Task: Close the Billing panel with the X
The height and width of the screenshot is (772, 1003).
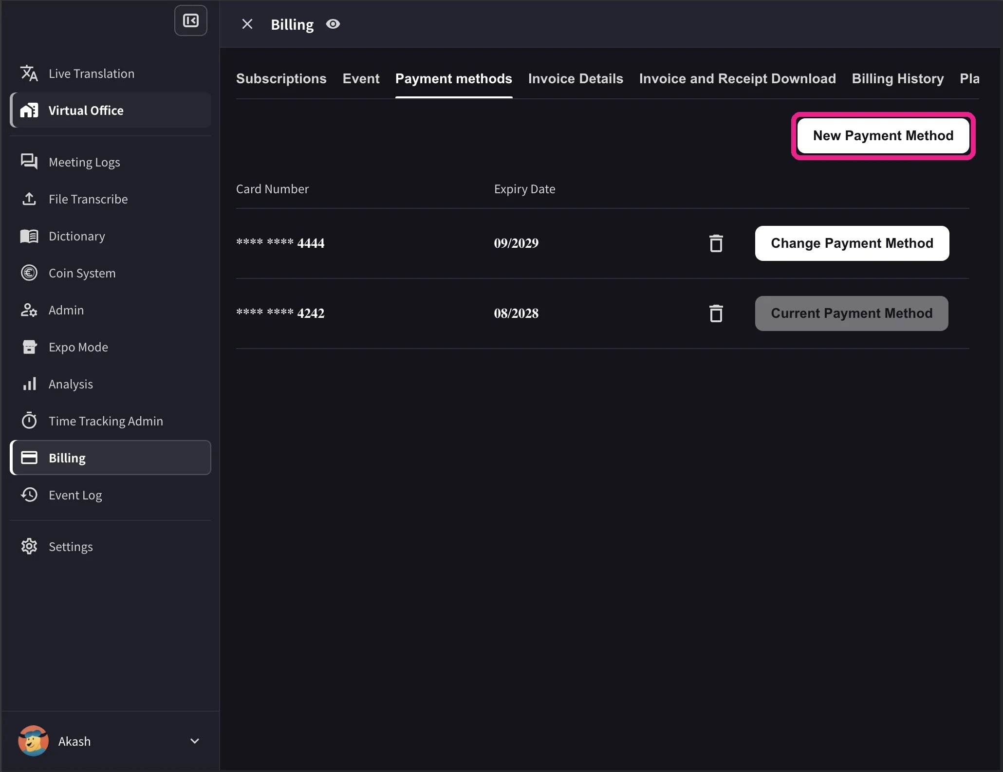Action: [x=247, y=24]
